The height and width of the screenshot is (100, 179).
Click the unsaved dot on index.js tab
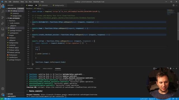(x=36, y=5)
